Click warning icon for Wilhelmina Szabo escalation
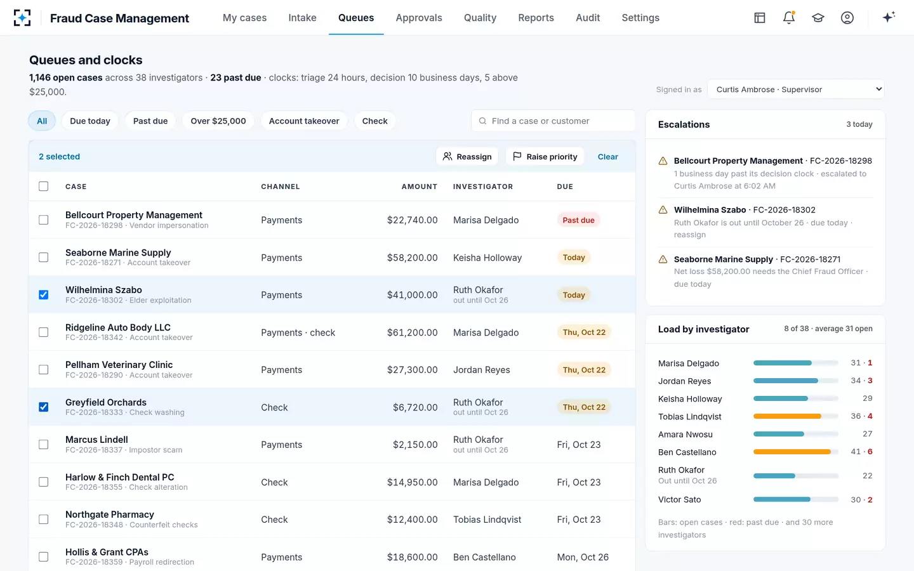 (663, 210)
